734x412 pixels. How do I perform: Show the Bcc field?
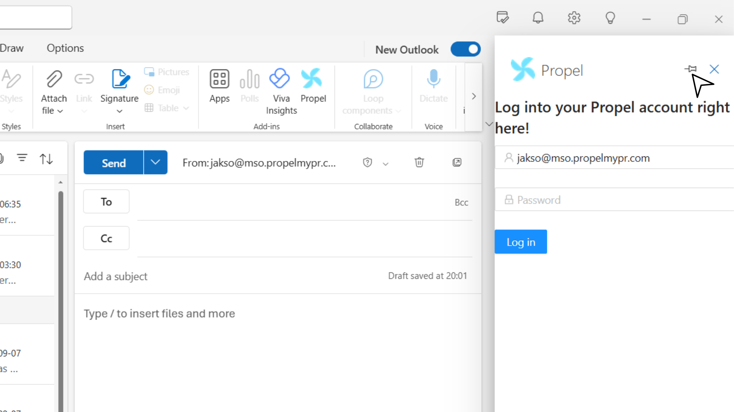pyautogui.click(x=461, y=203)
